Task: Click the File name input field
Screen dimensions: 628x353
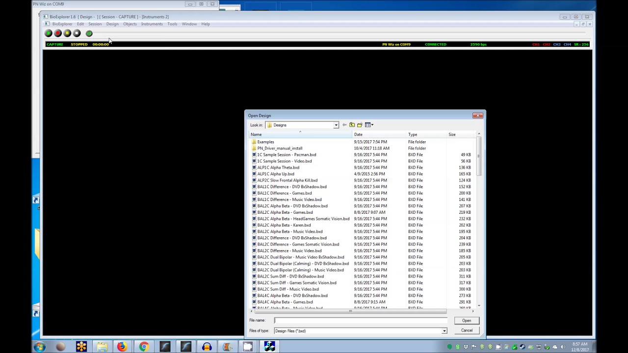Action: coord(360,321)
